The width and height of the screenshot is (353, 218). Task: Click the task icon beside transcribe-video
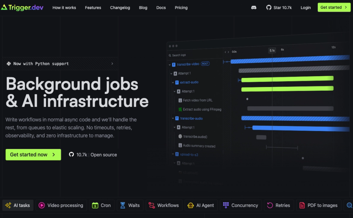pos(174,65)
